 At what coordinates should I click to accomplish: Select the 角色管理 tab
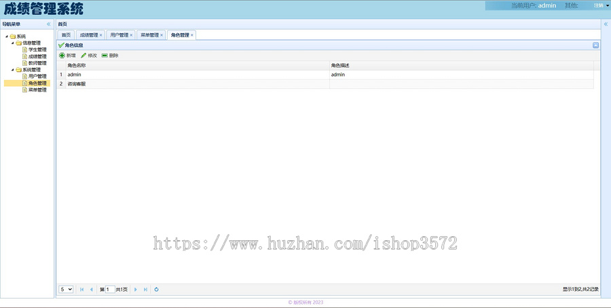click(x=180, y=35)
